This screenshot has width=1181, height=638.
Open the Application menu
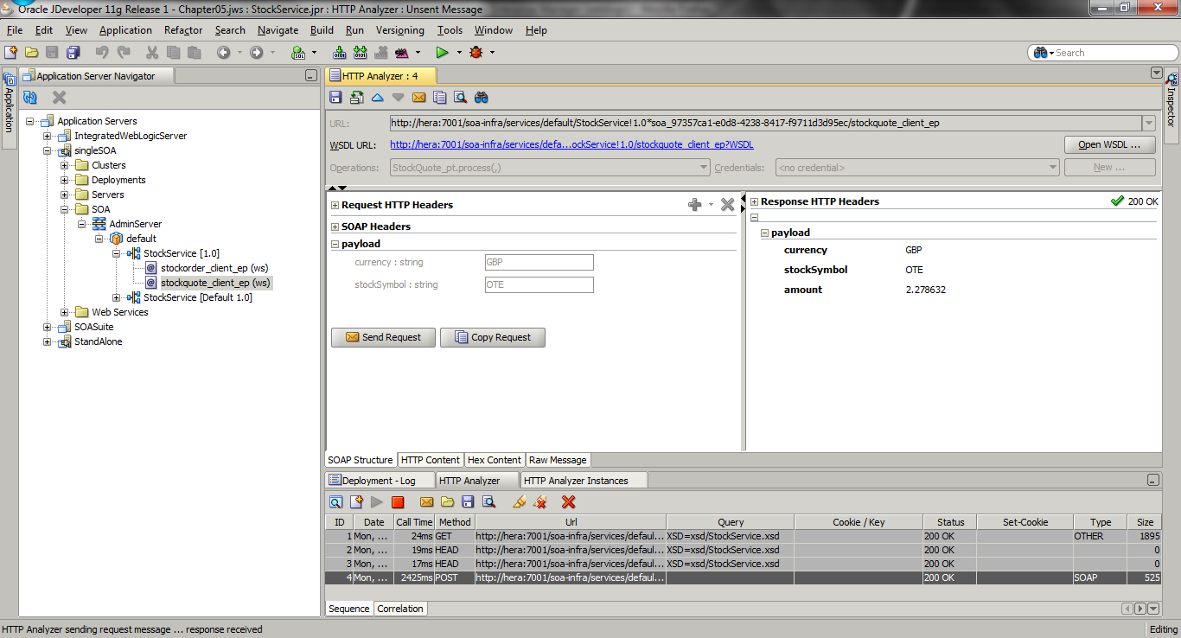tap(125, 30)
